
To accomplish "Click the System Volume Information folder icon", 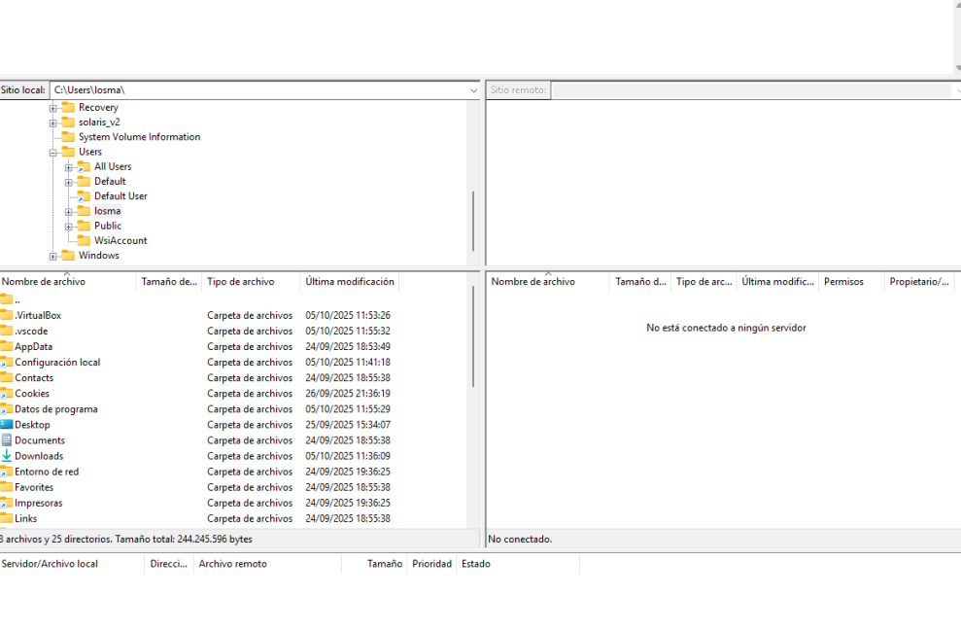I will [68, 137].
